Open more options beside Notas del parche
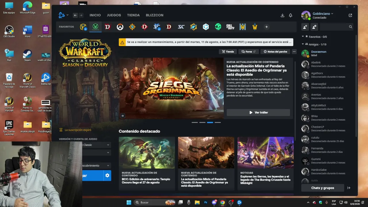The height and width of the screenshot is (207, 368). coord(294,52)
